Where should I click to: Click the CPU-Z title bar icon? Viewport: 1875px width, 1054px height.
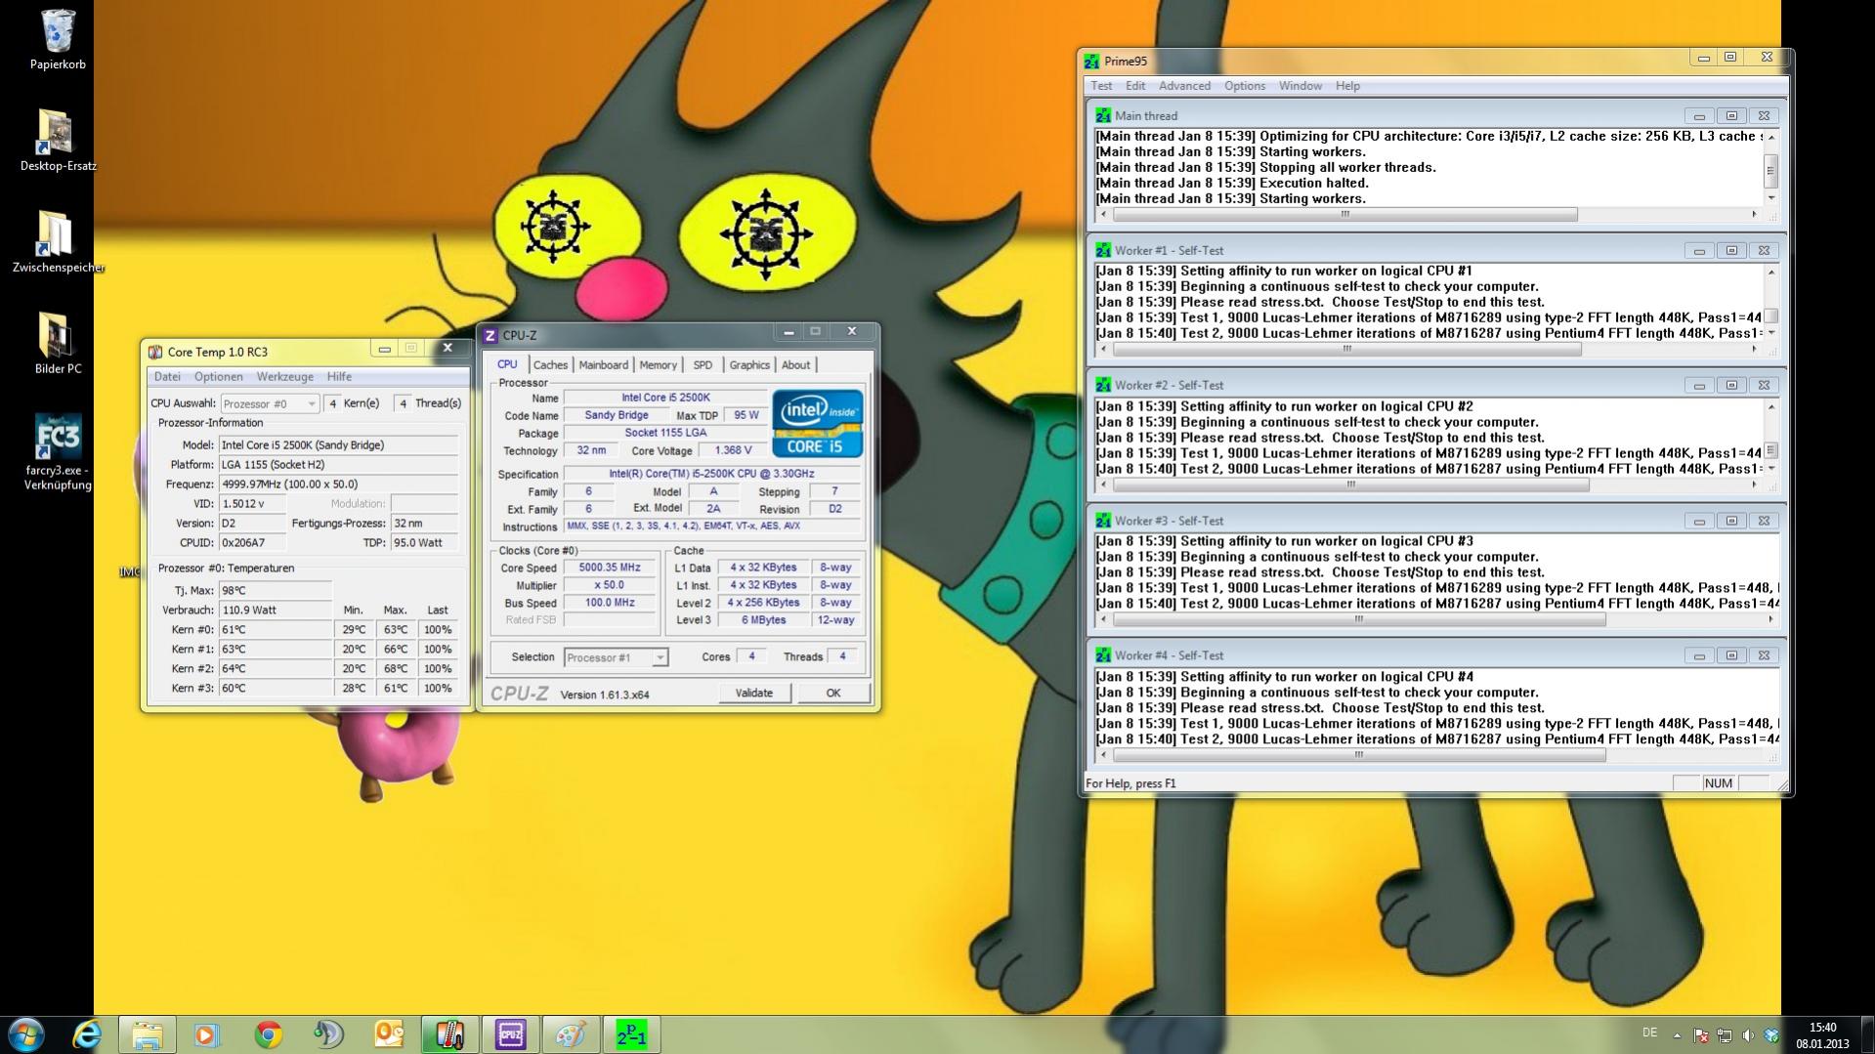[x=490, y=335]
